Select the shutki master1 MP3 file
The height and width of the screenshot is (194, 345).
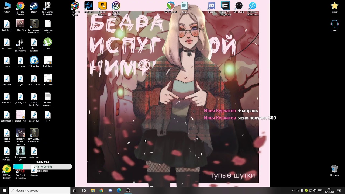click(x=34, y=45)
